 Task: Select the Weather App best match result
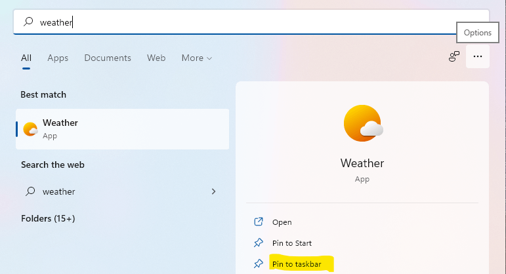point(122,129)
